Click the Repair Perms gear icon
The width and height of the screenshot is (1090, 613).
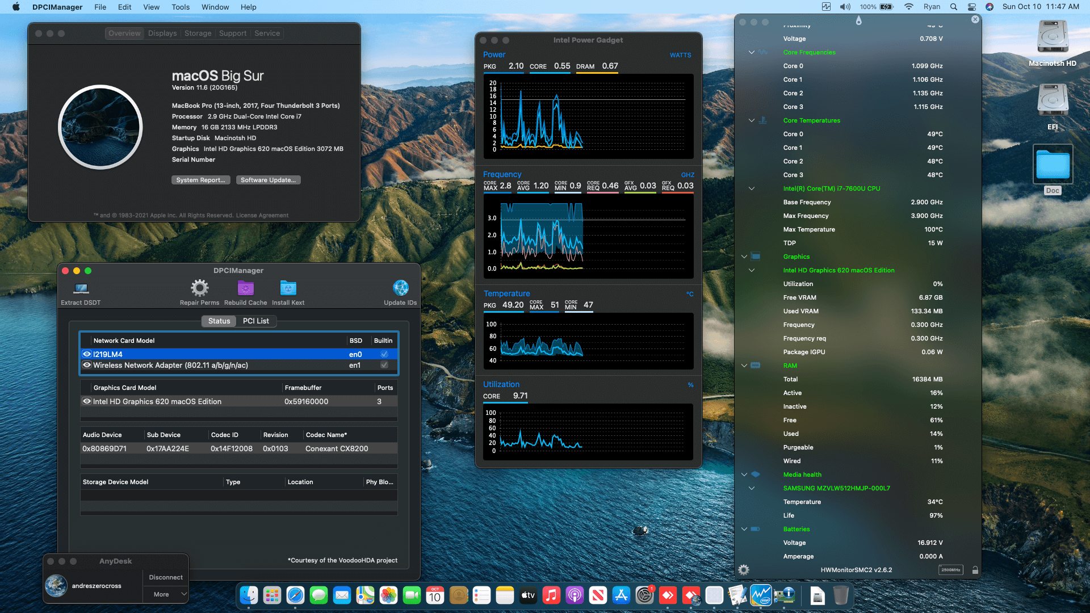coord(199,288)
